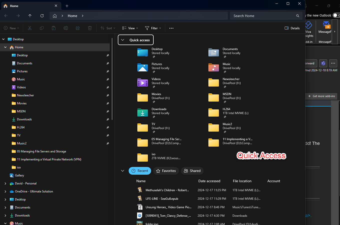
Task: Click the navigation pane scrollbar
Action: coord(112,79)
